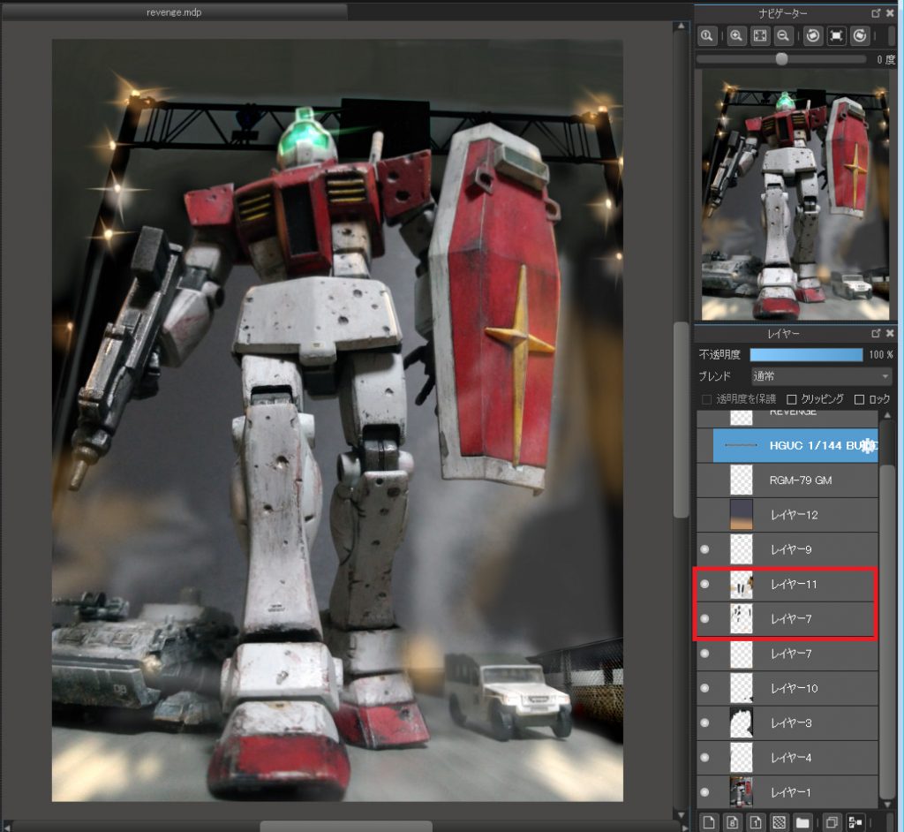
Task: Rotate canvas left in Navigator
Action: click(812, 36)
